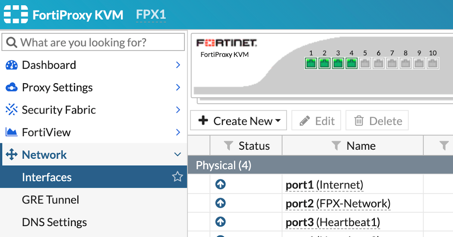Collapse the Network section chevron
The height and width of the screenshot is (237, 453).
coord(177,154)
